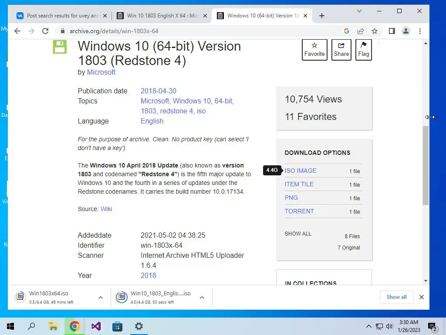Expand options for Win1803x64.iso download

click(x=101, y=297)
